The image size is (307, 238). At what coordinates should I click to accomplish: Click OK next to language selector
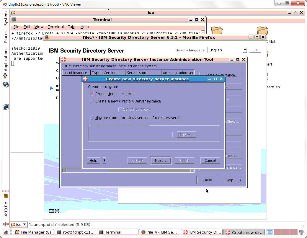coord(255,50)
